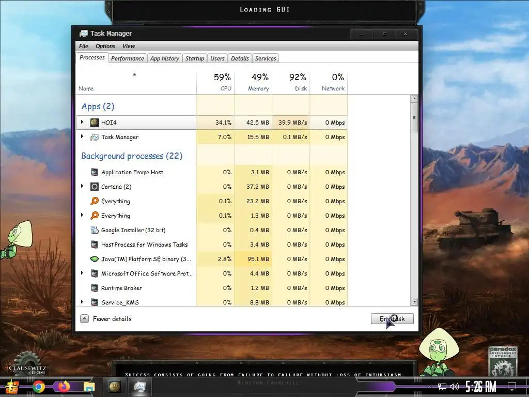Click the Fewer details label
Image resolution: width=529 pixels, height=397 pixels.
112,319
